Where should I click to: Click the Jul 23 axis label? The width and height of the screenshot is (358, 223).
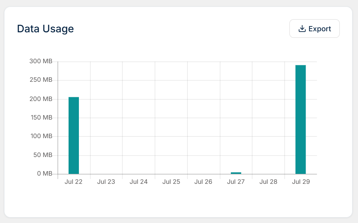tap(106, 182)
